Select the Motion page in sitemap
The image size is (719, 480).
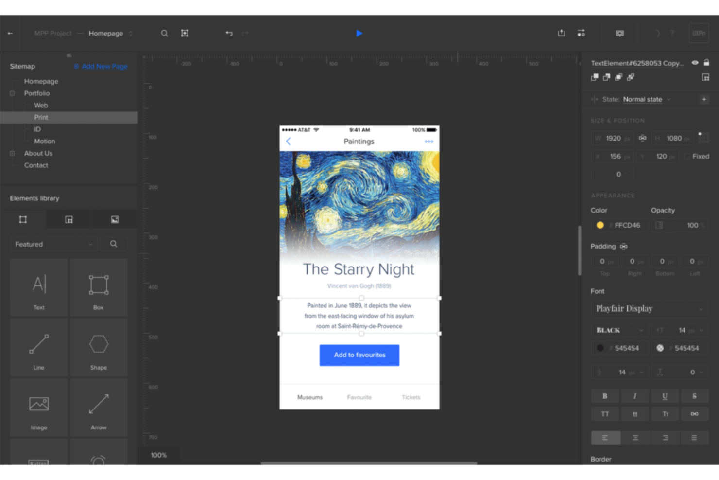click(x=45, y=141)
